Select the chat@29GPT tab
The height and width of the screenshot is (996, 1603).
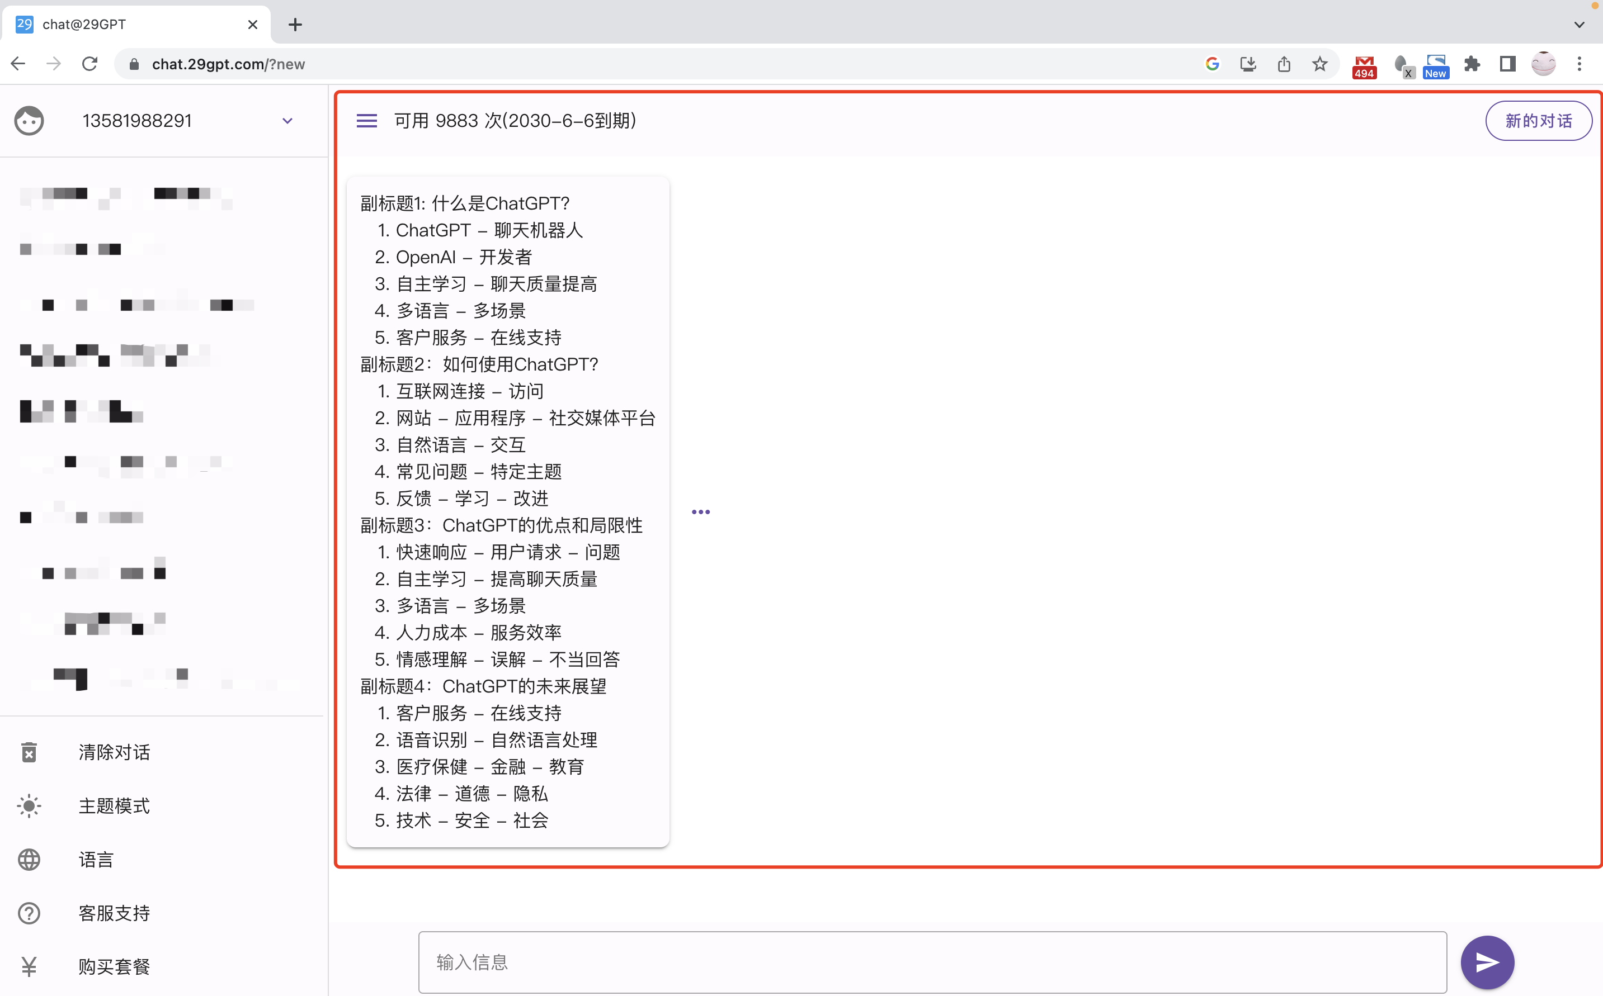click(x=135, y=25)
